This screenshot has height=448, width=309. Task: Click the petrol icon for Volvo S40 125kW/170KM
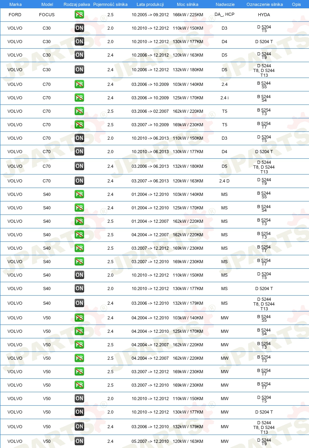(x=79, y=208)
